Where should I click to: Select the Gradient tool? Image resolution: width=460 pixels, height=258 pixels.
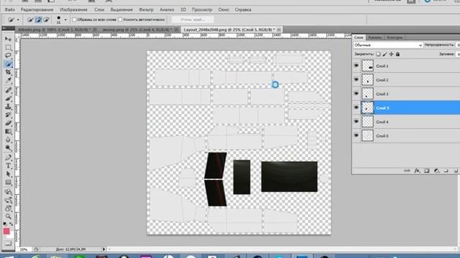8,131
